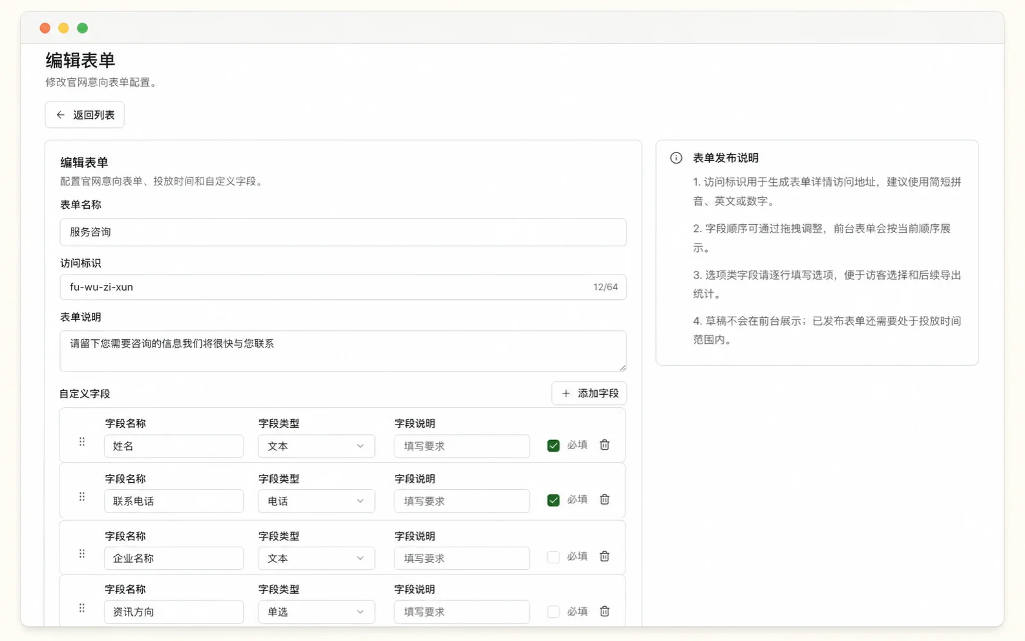
Task: Expand the 单选 type dropdown for 资讯方向
Action: (316, 612)
